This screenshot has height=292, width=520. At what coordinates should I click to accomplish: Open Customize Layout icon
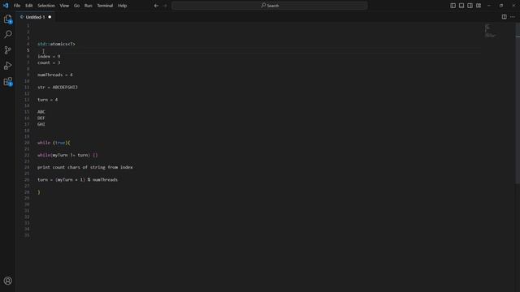(x=479, y=6)
